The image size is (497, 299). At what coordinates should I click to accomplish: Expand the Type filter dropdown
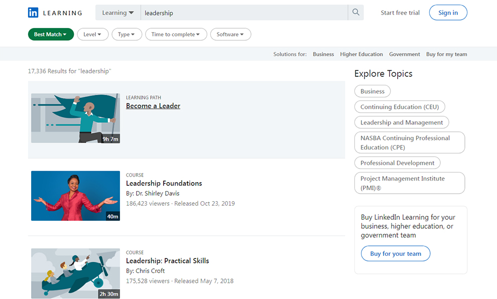pos(127,34)
